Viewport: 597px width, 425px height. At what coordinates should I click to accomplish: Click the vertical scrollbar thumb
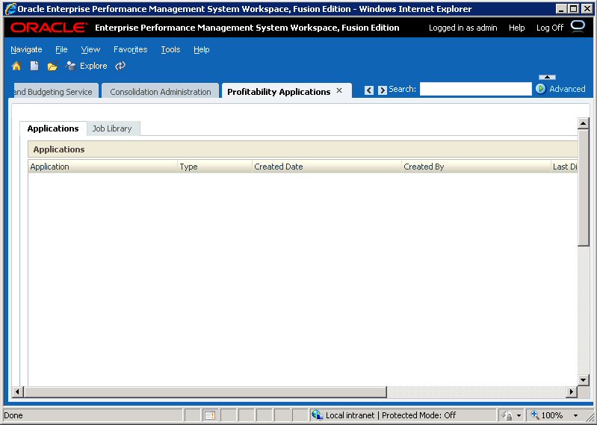pos(584,187)
